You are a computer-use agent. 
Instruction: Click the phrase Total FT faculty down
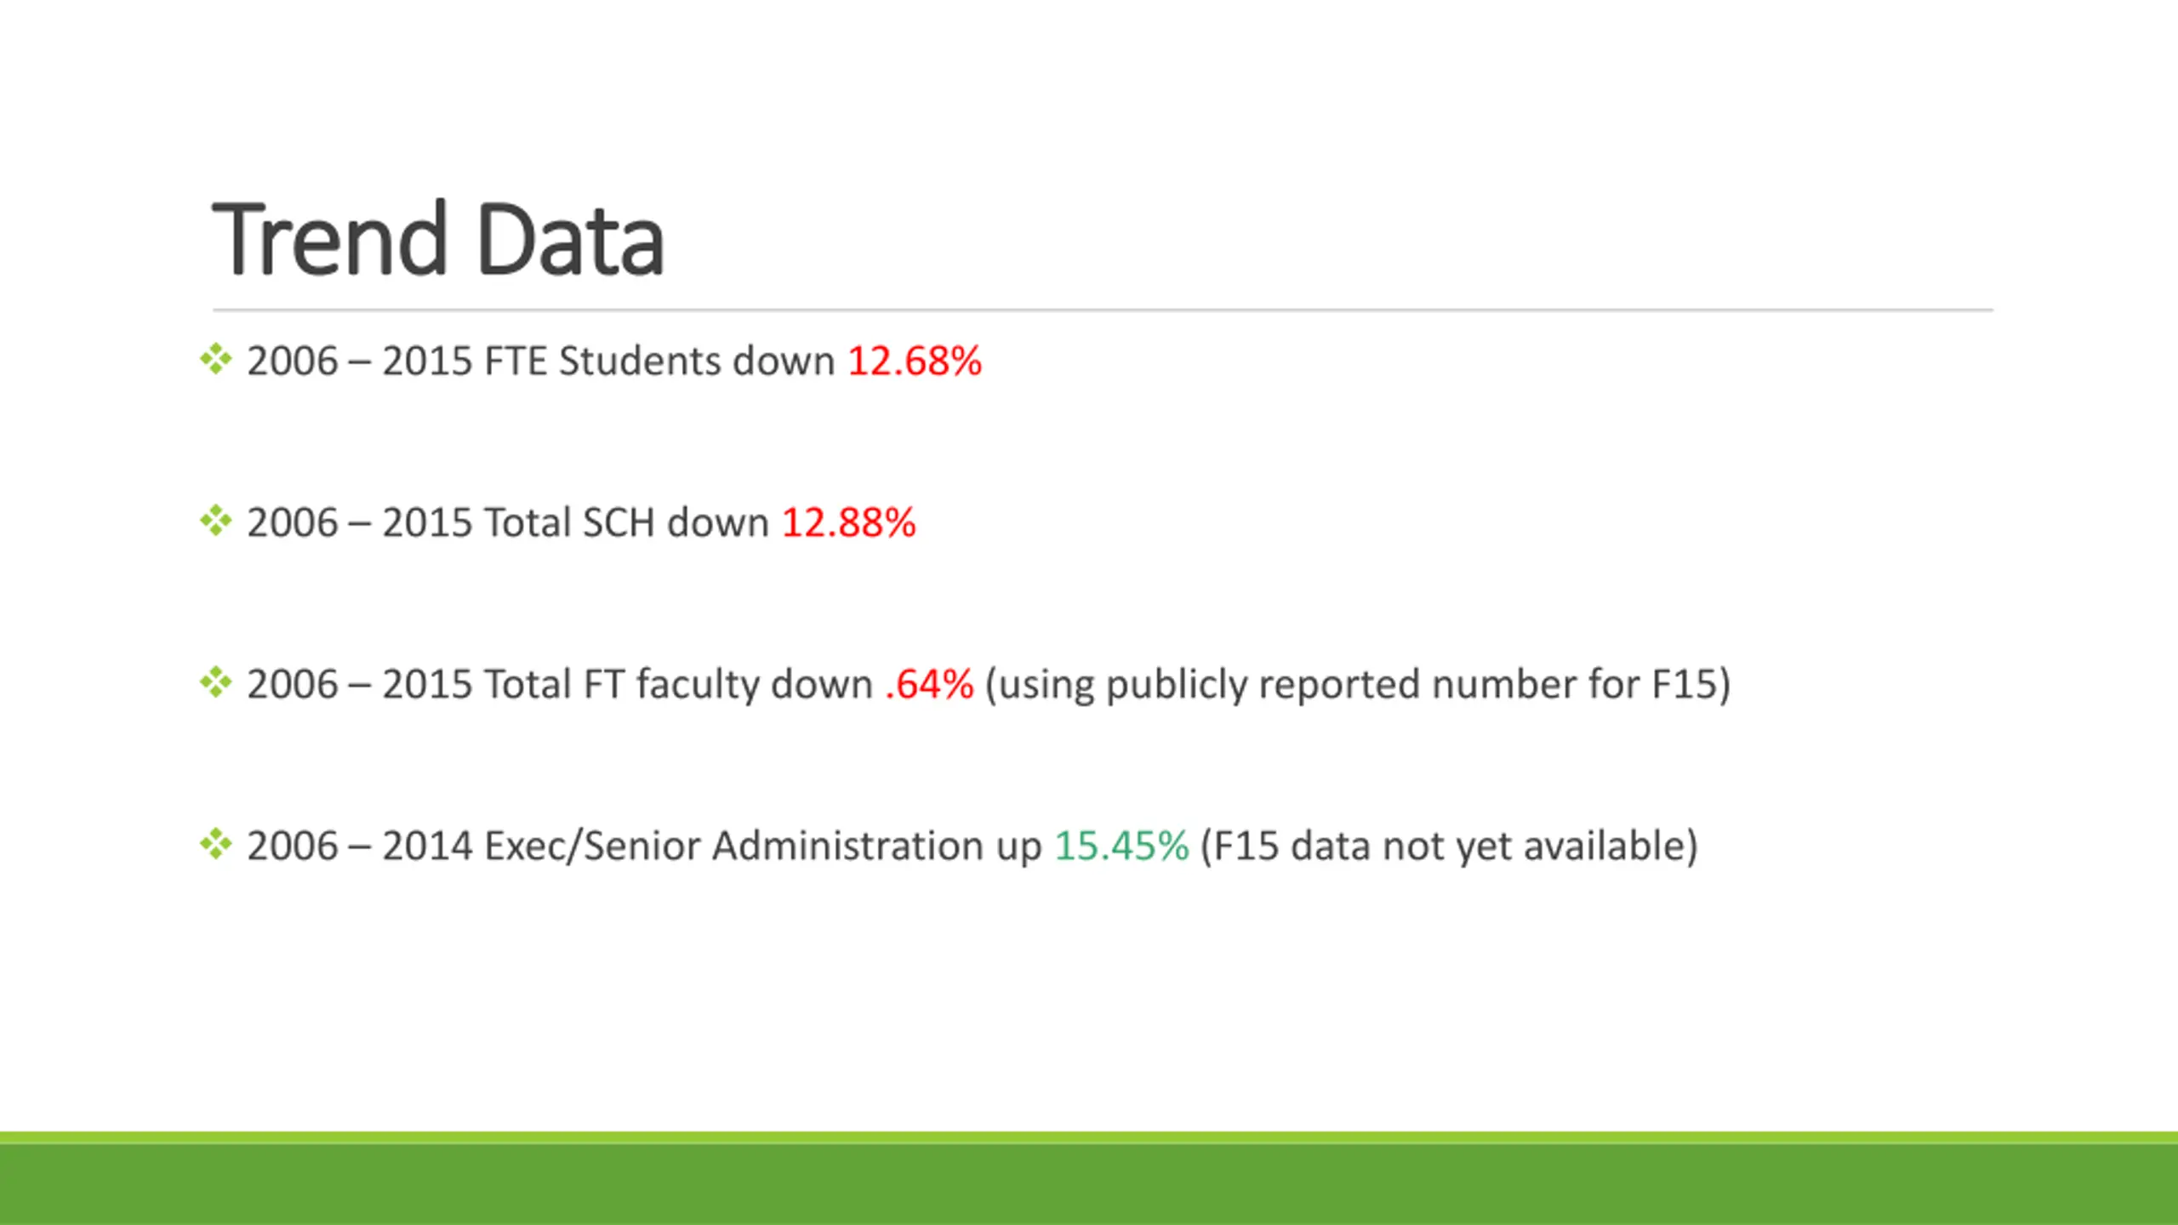(x=678, y=684)
